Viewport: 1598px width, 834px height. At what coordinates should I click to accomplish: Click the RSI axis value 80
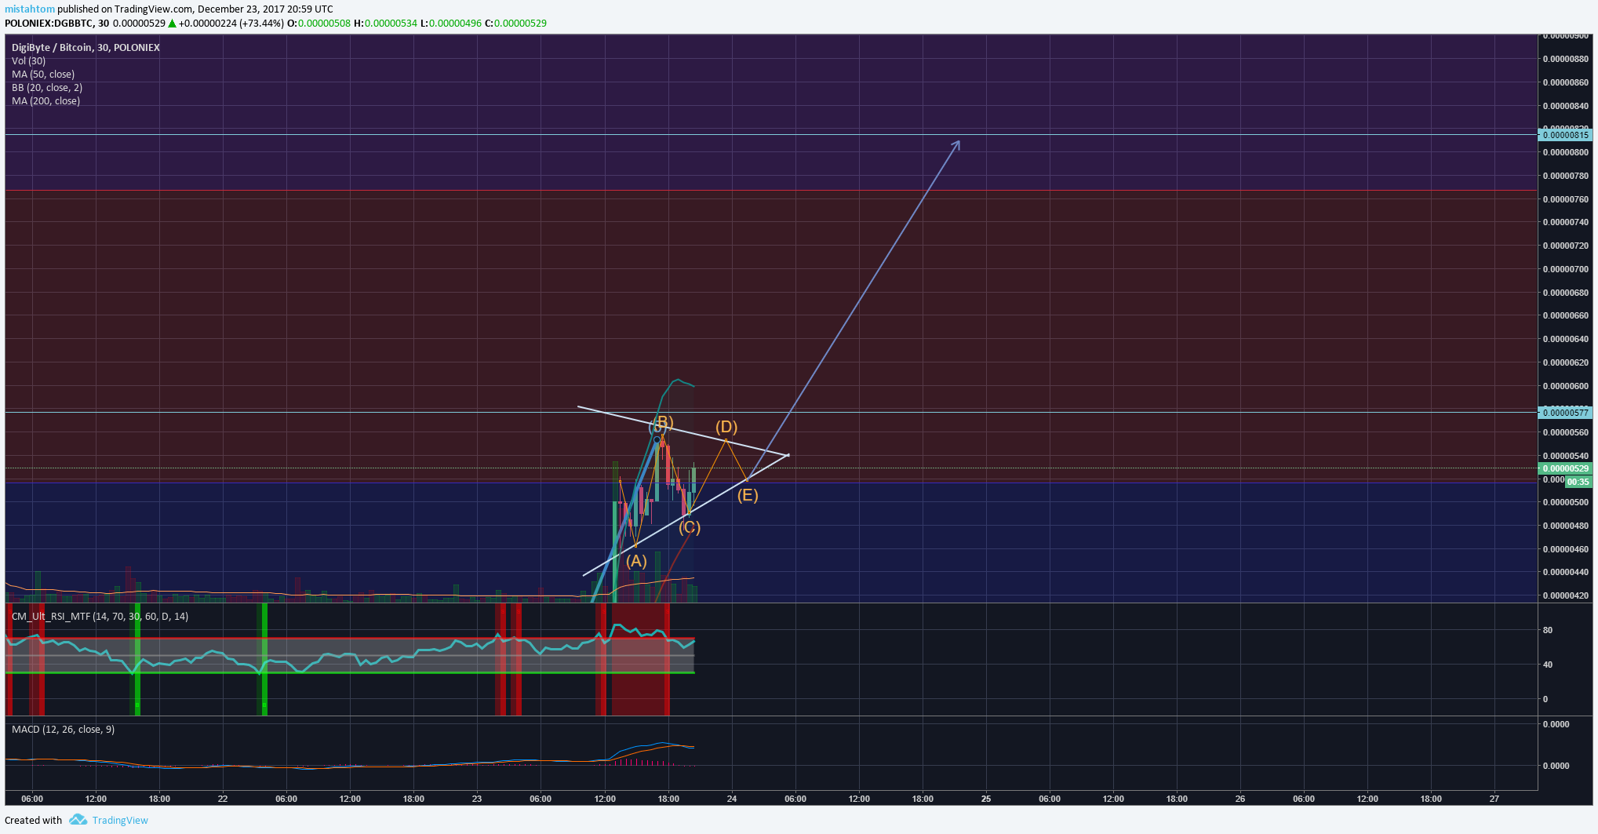pyautogui.click(x=1548, y=630)
